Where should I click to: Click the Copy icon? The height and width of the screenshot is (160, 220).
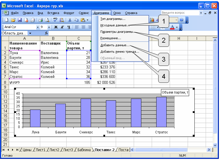[x=76, y=20]
